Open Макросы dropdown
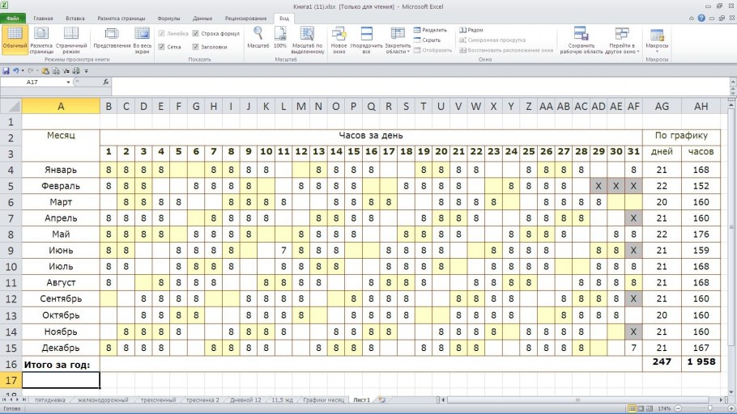The image size is (737, 414). (657, 40)
